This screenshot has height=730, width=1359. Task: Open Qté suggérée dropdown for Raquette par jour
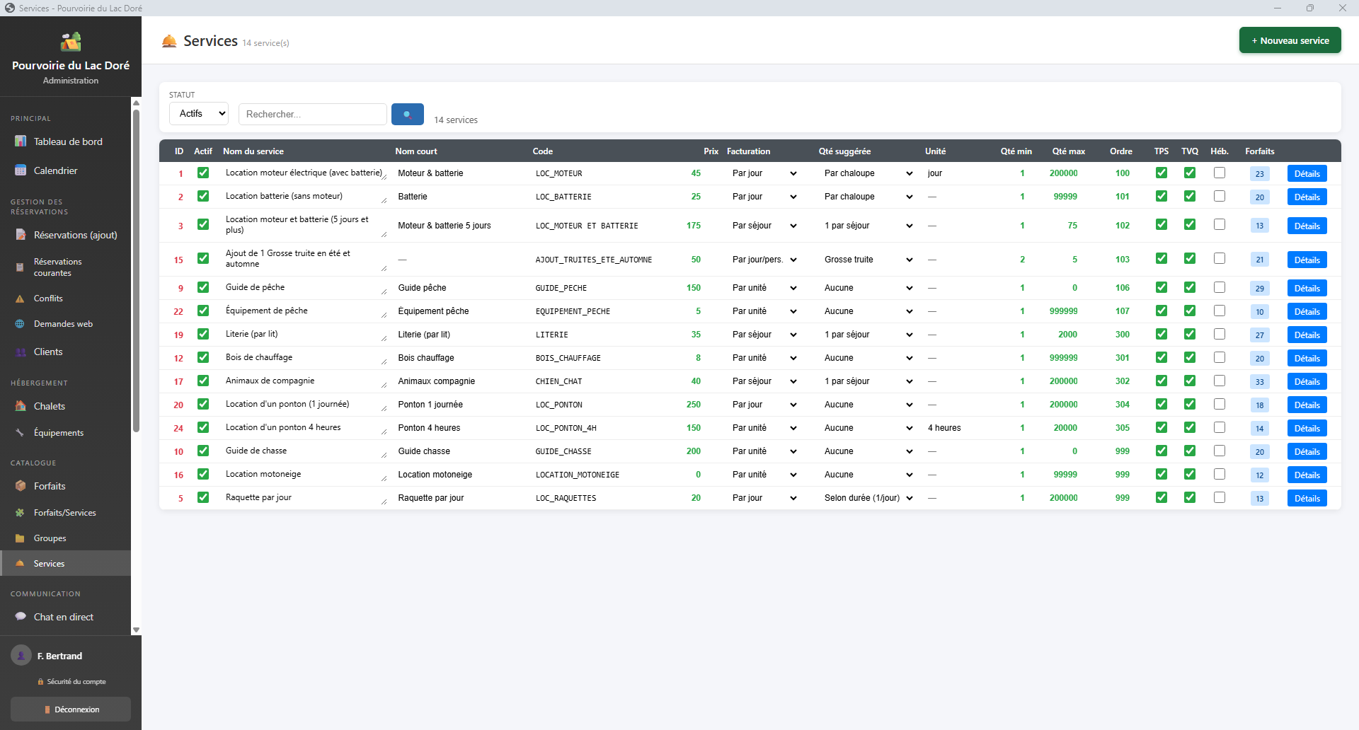[868, 498]
